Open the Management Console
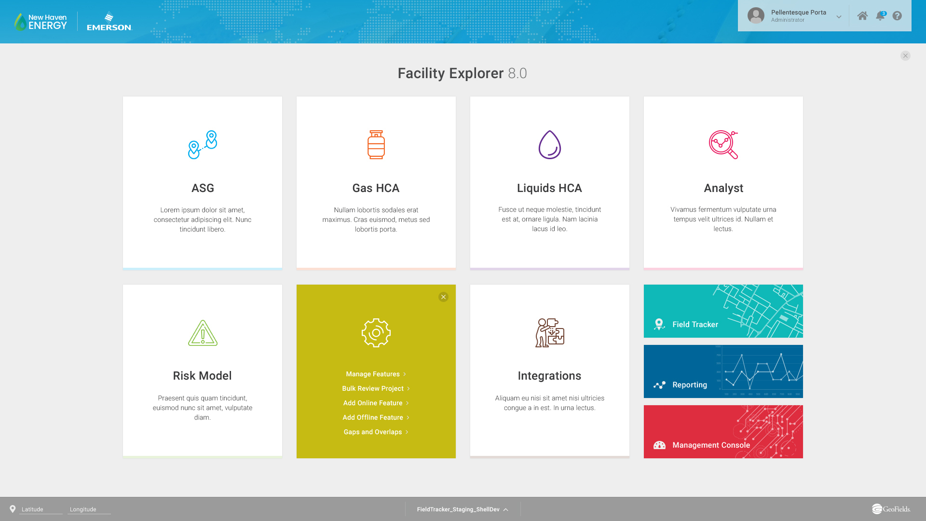Screen dimensions: 926x521 [x=723, y=431]
